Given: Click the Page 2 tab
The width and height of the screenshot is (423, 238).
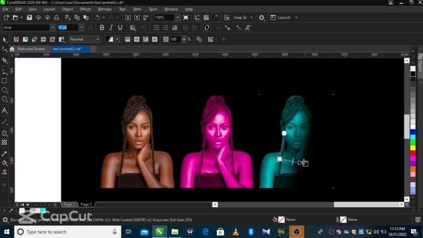Looking at the screenshot, I should coord(86,204).
